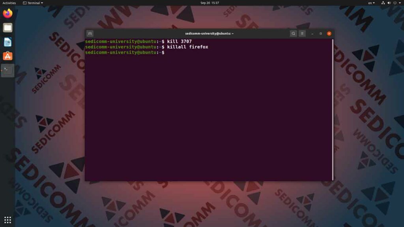Click the empty prompt on third line
The width and height of the screenshot is (404, 227).
[x=125, y=52]
